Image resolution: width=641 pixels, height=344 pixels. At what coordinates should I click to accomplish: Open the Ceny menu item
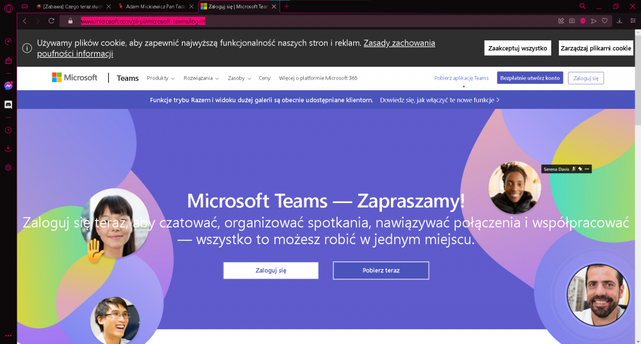pos(265,78)
